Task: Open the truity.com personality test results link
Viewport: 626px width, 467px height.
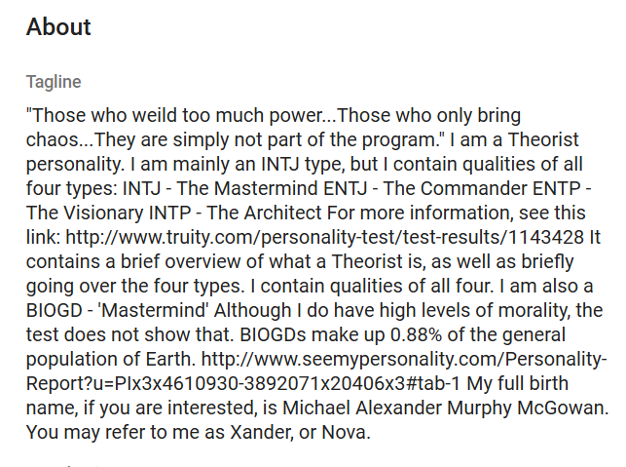Action: coord(324,237)
